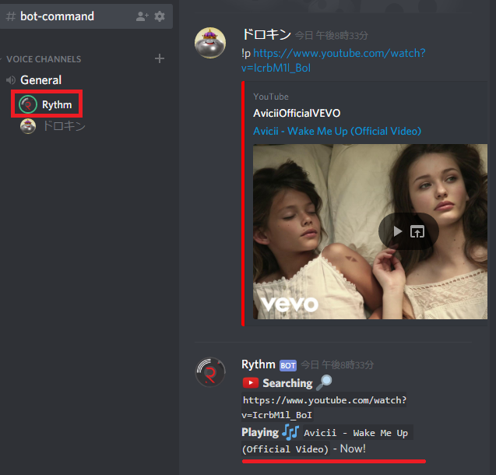Click the create invite icon for bot-command
This screenshot has height=475, width=496.
142,16
